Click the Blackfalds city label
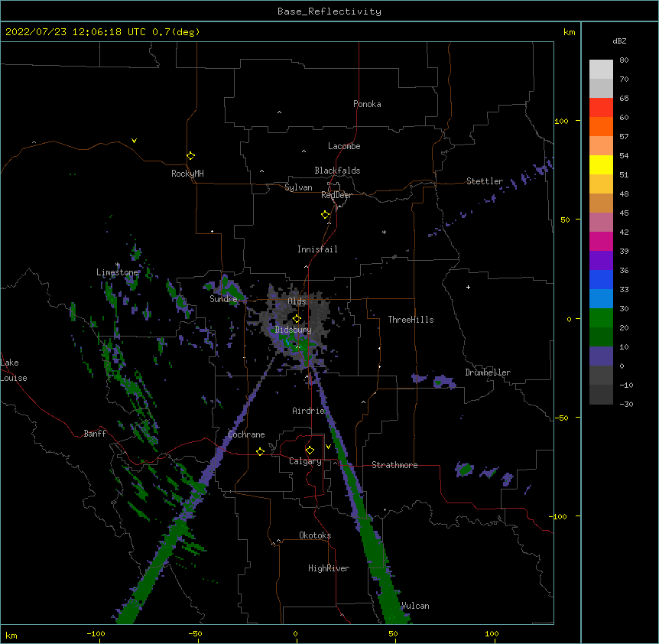The width and height of the screenshot is (659, 644). [337, 171]
